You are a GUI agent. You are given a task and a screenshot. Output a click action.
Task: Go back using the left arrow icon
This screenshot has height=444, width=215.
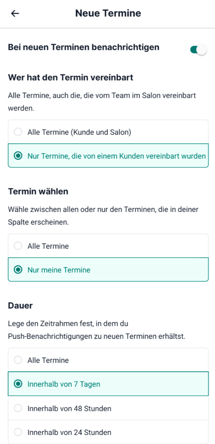click(15, 13)
